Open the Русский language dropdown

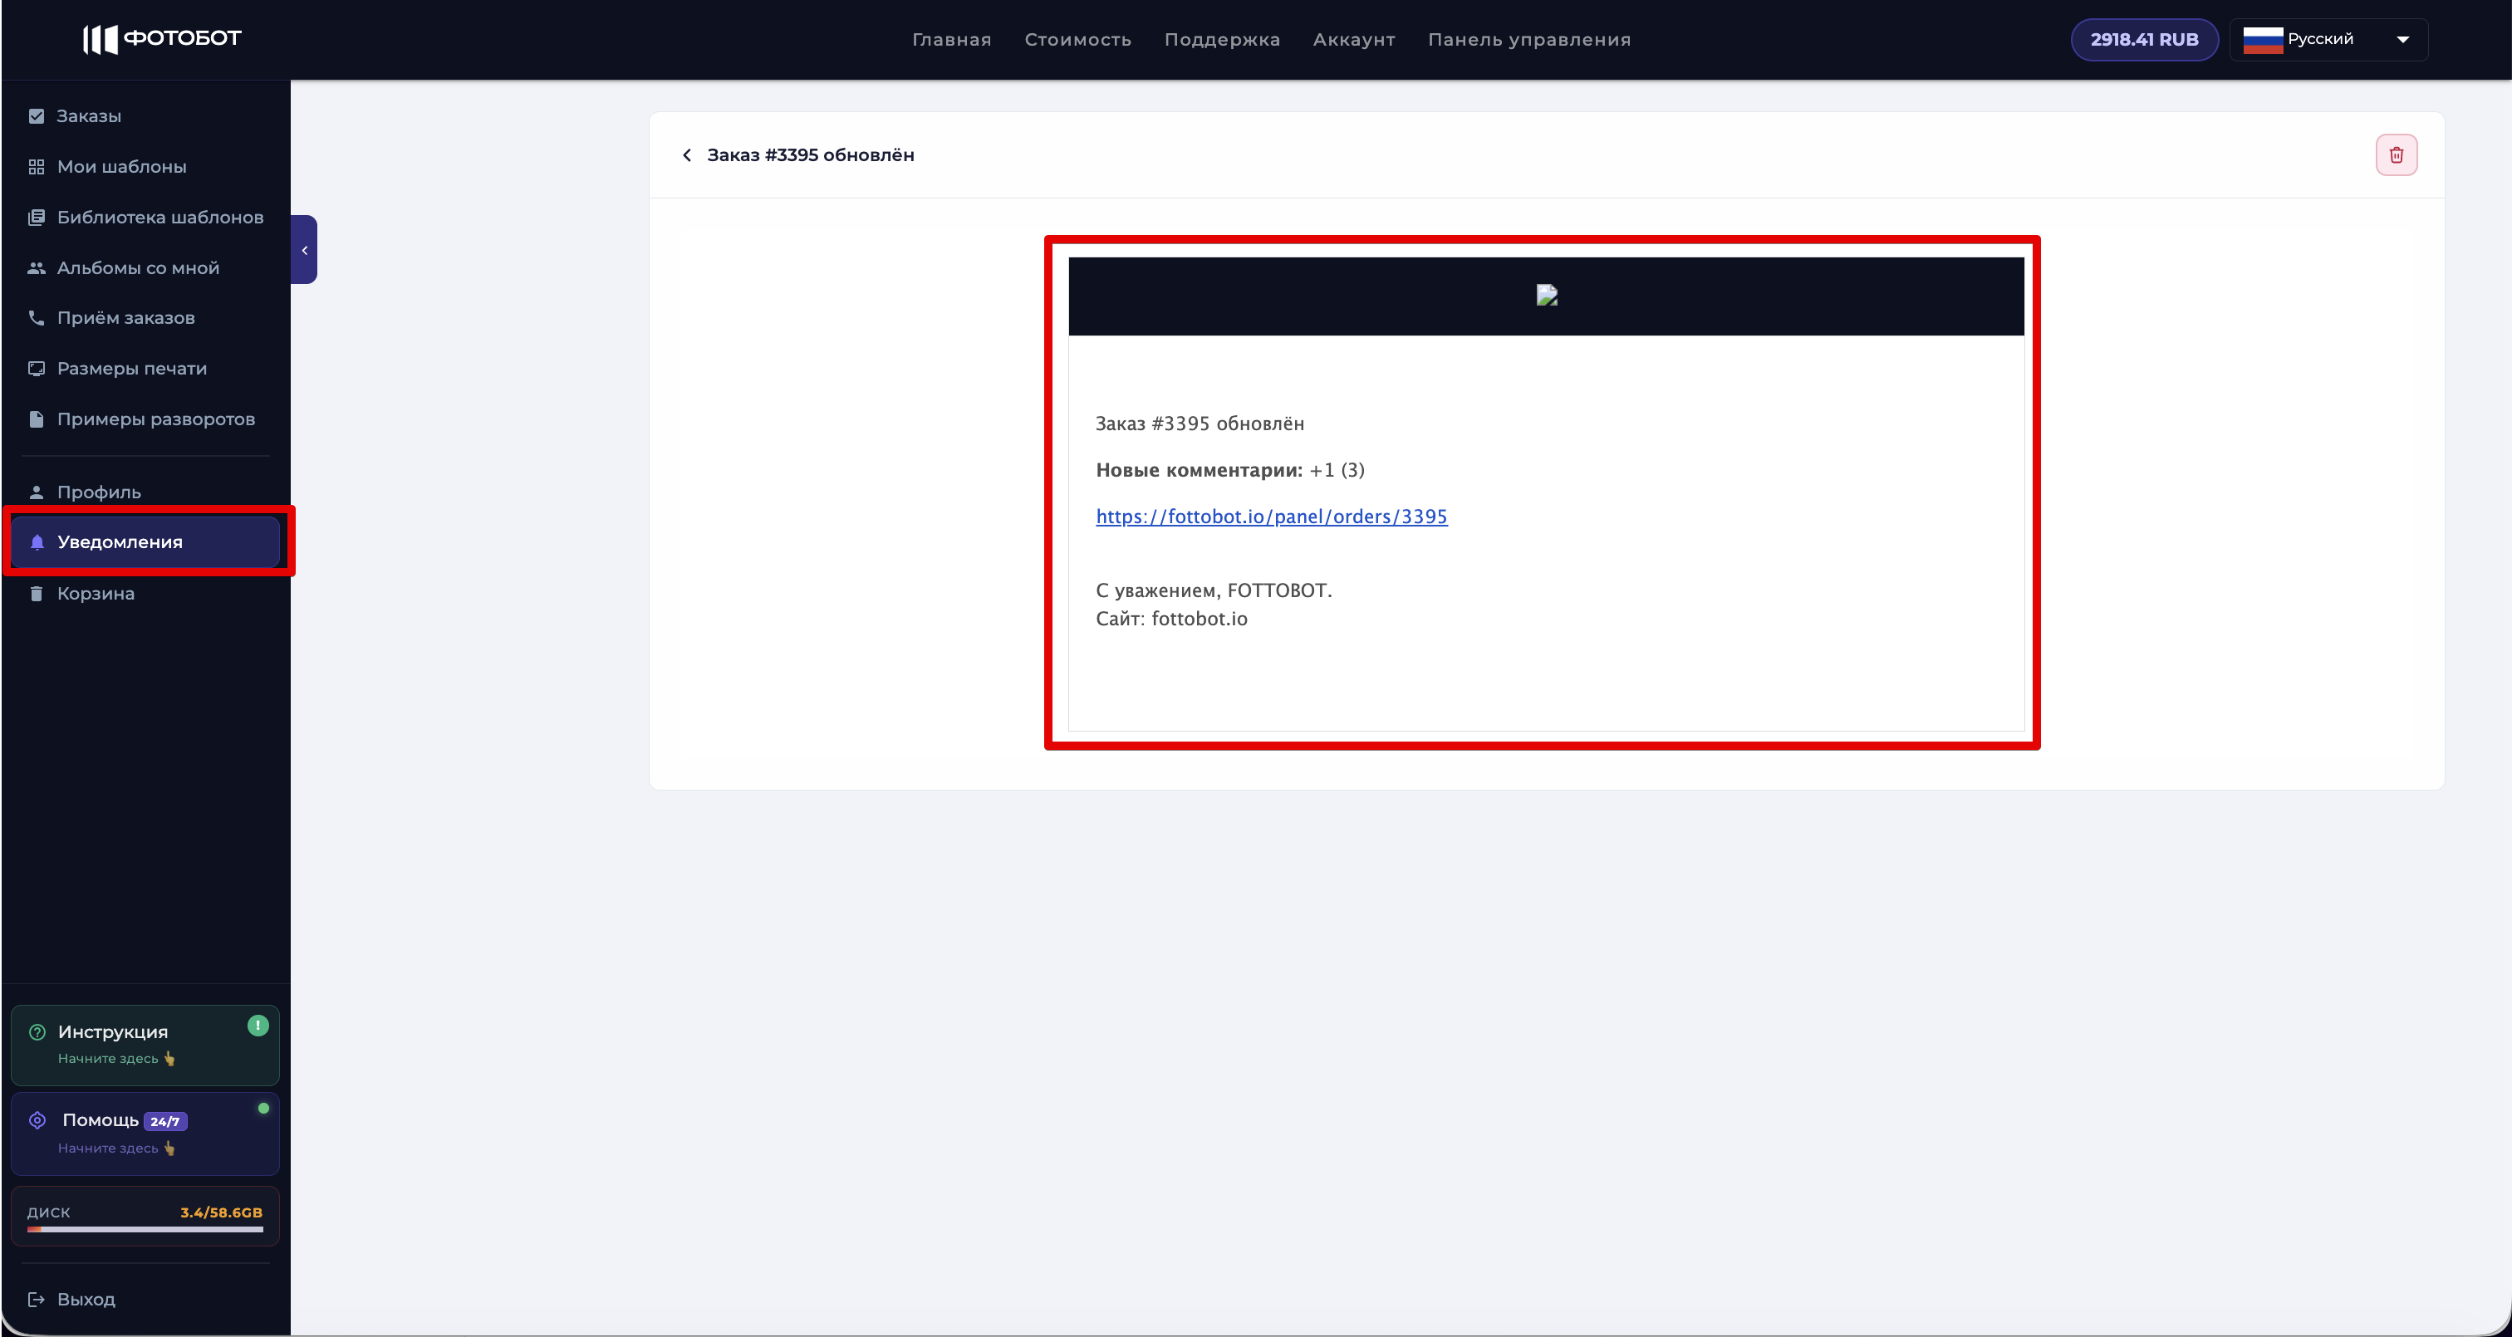click(2328, 40)
